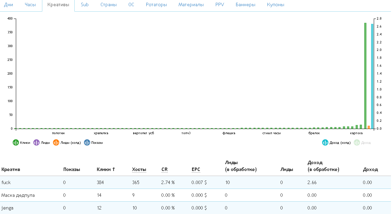The width and height of the screenshot is (392, 214).
Task: Open the Часы tab
Action: coord(30,5)
